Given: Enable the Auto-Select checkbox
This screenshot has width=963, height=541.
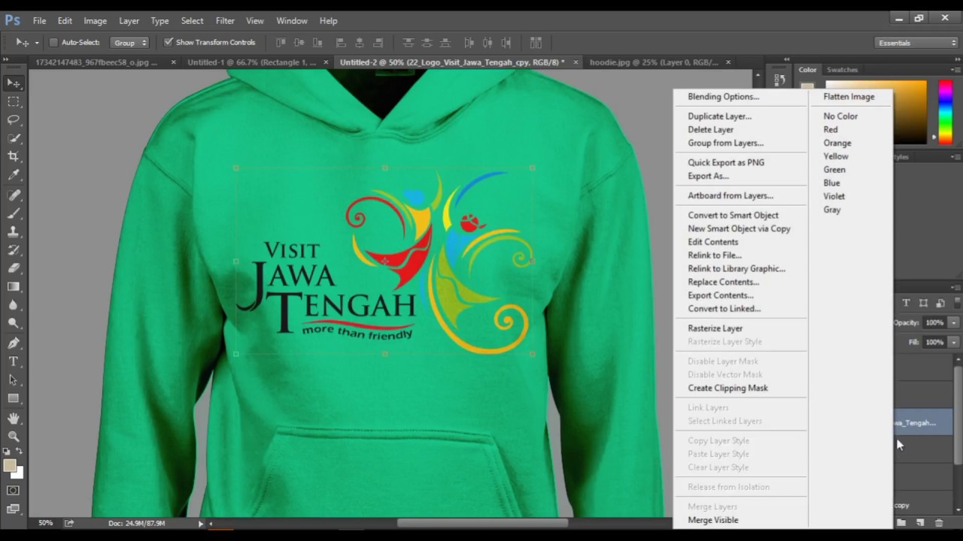Looking at the screenshot, I should click(53, 43).
